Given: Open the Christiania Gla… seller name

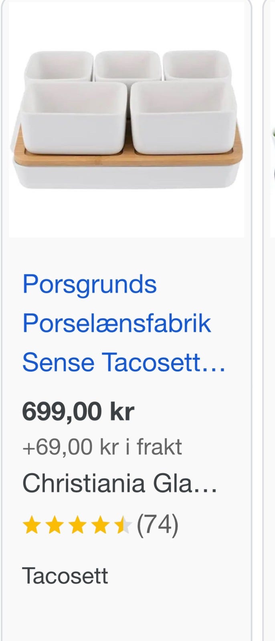Looking at the screenshot, I should pos(119,483).
